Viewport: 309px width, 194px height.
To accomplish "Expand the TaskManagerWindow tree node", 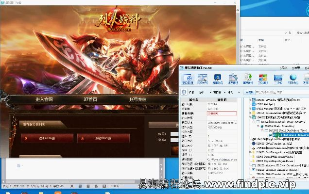I will coord(250,152).
